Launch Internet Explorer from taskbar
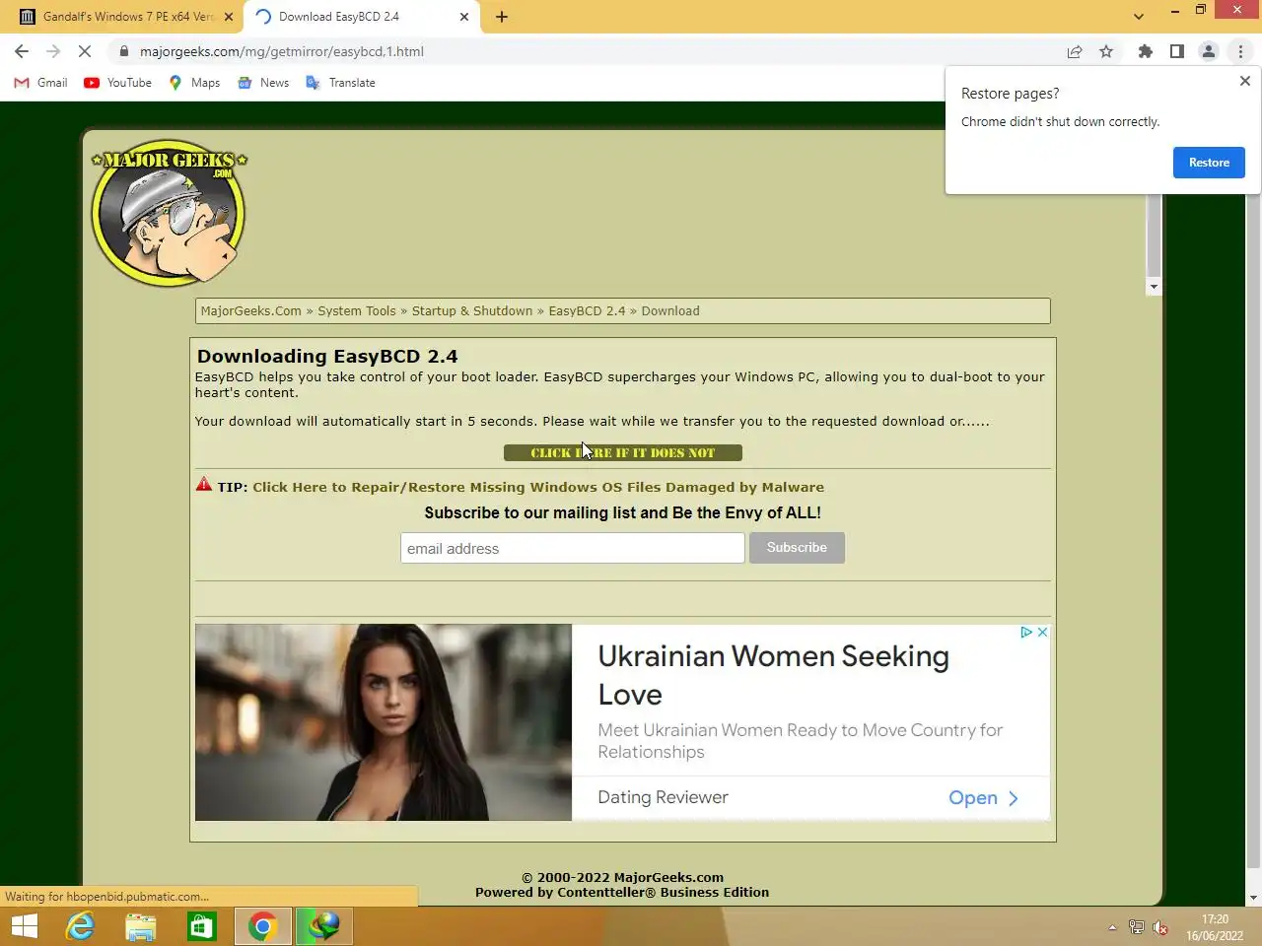The width and height of the screenshot is (1262, 946). pos(80,926)
